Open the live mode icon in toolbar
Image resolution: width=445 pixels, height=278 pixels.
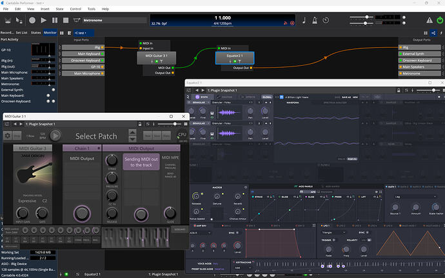pos(8,20)
